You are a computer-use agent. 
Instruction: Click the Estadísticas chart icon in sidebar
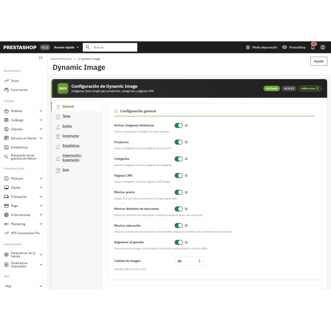(x=6, y=147)
